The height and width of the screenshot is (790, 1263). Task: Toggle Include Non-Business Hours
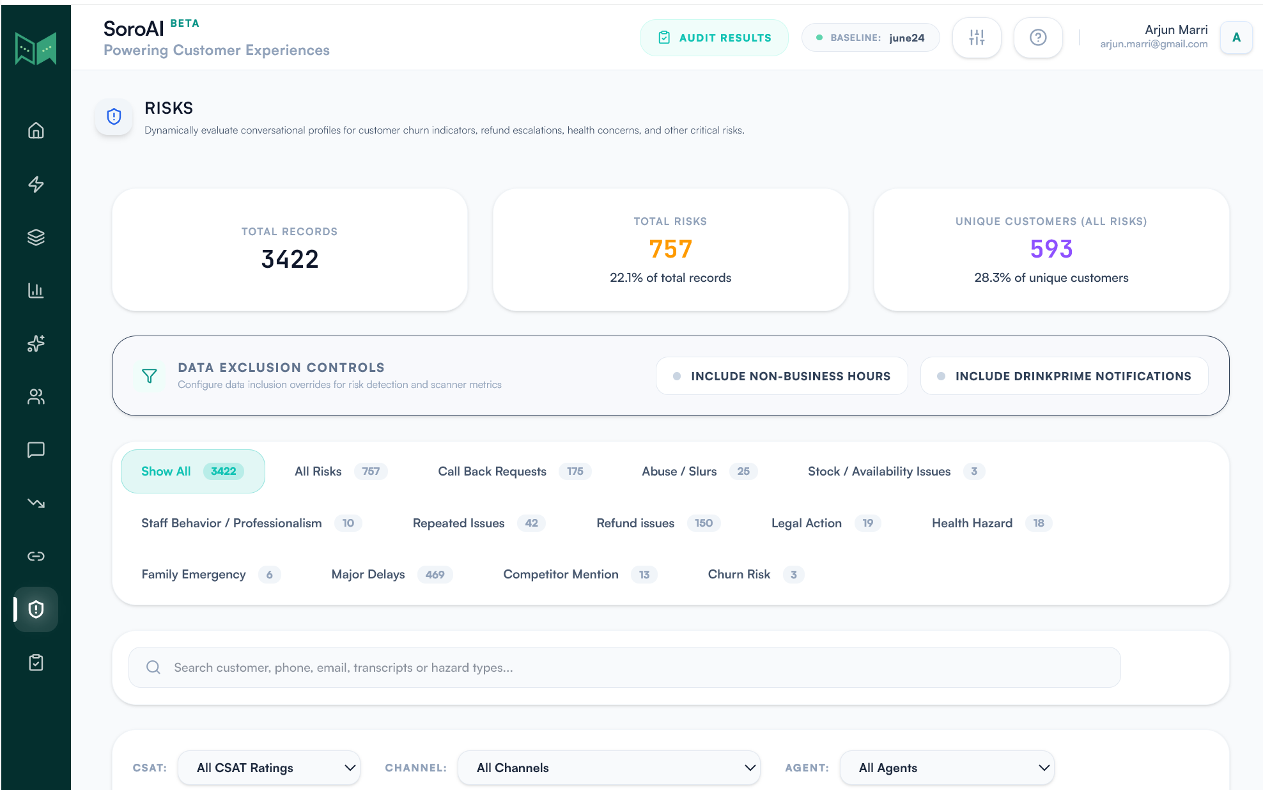click(782, 376)
